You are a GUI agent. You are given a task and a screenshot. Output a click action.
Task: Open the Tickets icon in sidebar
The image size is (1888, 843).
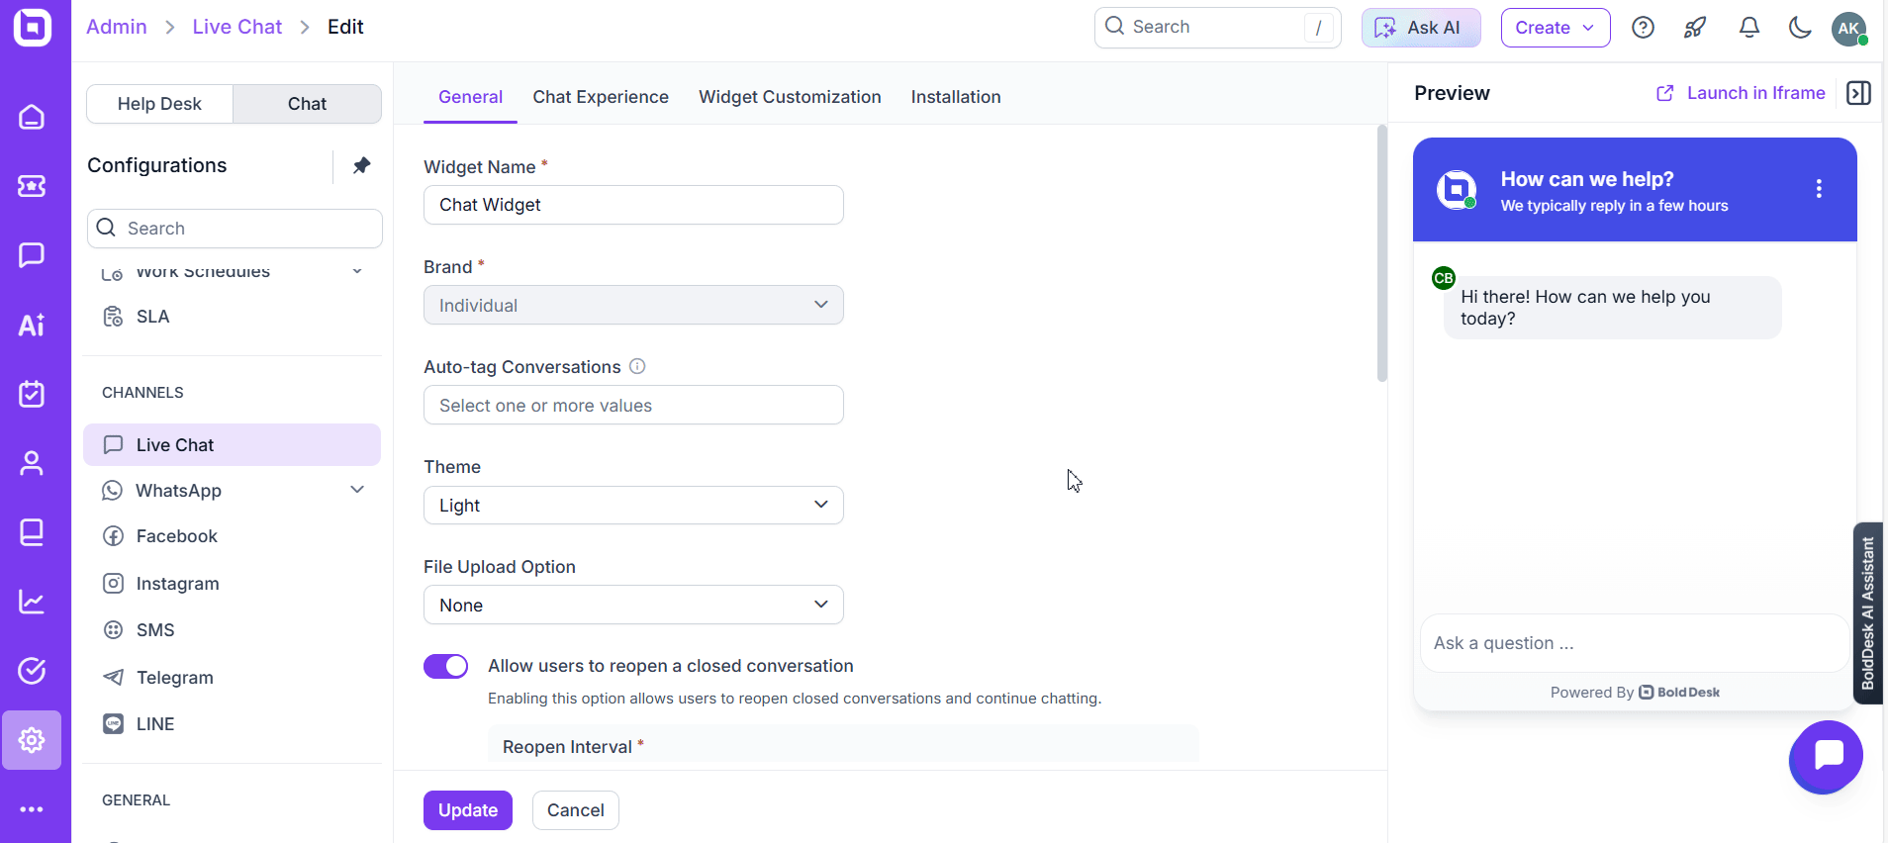32,186
